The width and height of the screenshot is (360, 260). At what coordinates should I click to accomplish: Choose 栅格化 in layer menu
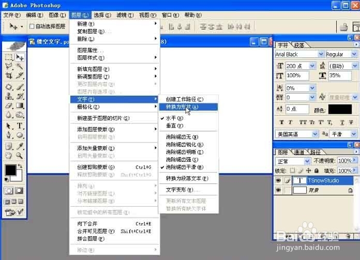tap(114, 107)
